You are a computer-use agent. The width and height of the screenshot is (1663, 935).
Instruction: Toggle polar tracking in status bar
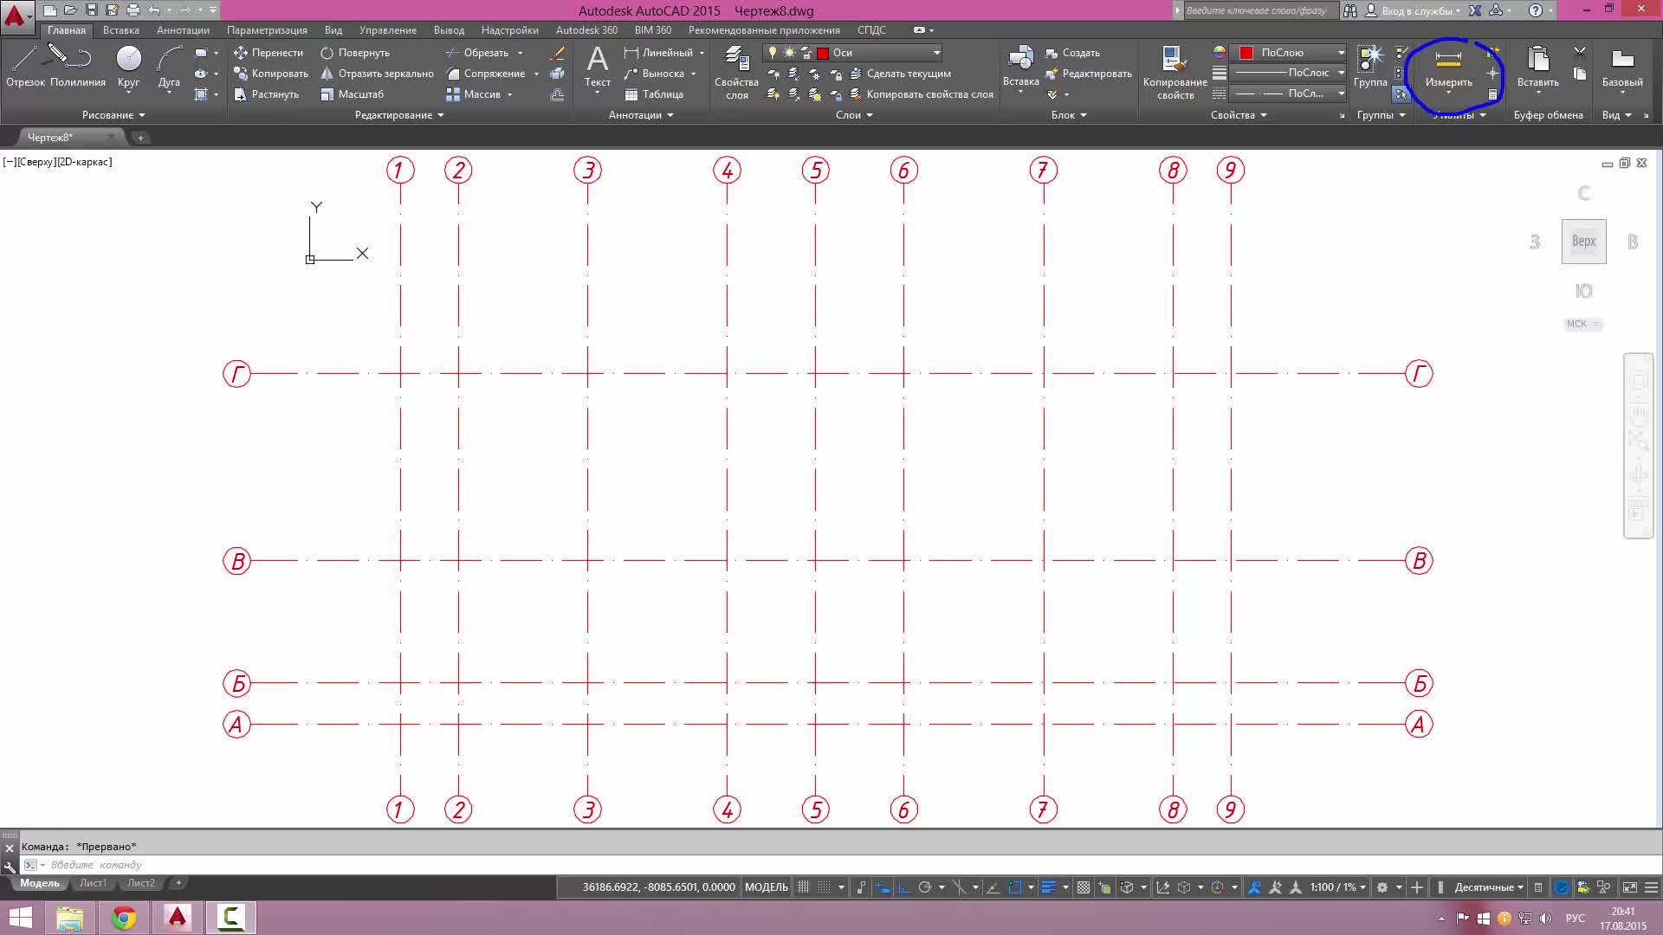coord(925,887)
